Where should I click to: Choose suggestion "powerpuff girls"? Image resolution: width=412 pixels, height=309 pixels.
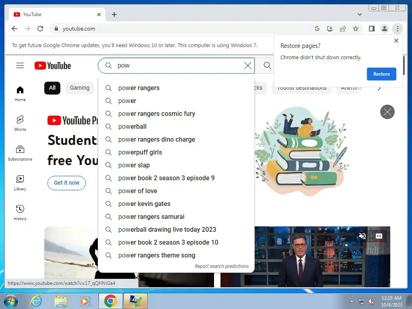176,152
